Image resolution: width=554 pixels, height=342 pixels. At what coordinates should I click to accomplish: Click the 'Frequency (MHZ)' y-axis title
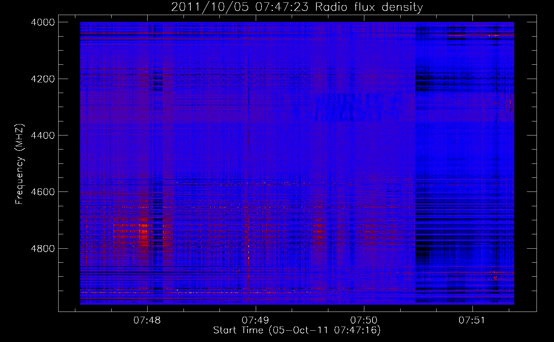point(20,164)
